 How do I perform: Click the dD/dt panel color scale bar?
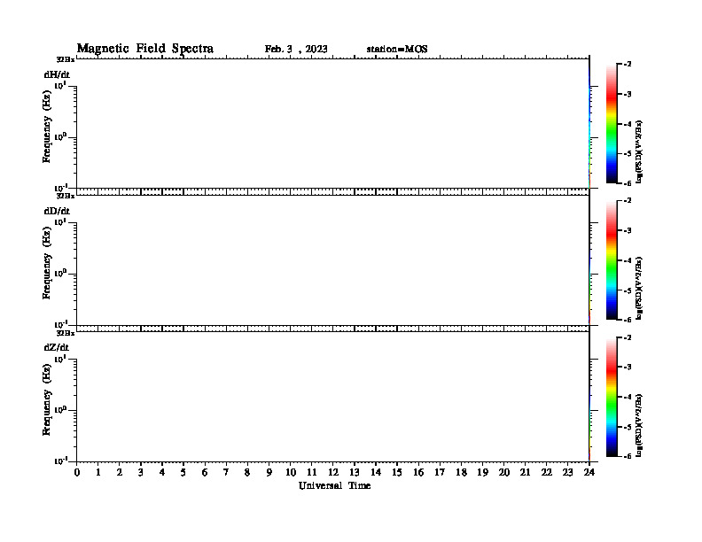[x=612, y=260]
